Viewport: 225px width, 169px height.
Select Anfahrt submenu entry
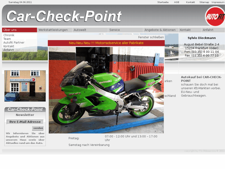tap(9, 50)
